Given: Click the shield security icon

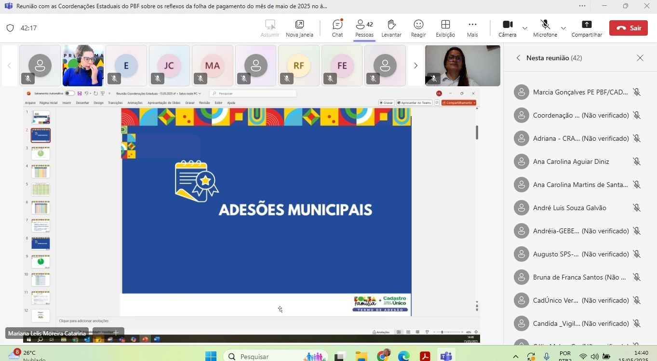Looking at the screenshot, I should (x=10, y=28).
